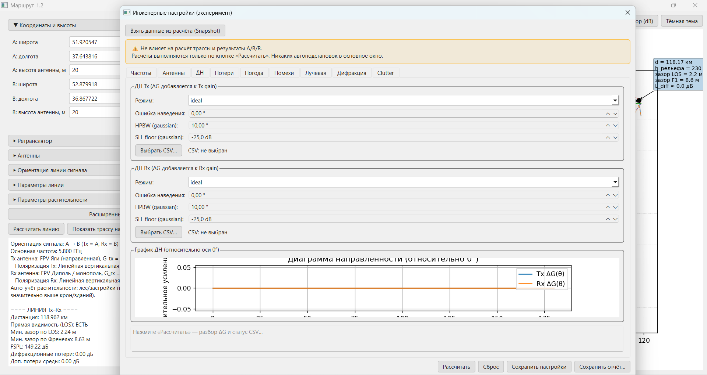Collapse the Координаты и высоты section
Image resolution: width=707 pixels, height=375 pixels.
click(x=47, y=25)
